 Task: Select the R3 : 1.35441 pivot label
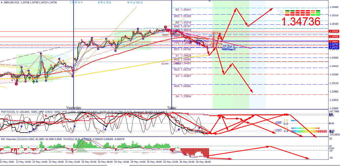tap(183, 10)
